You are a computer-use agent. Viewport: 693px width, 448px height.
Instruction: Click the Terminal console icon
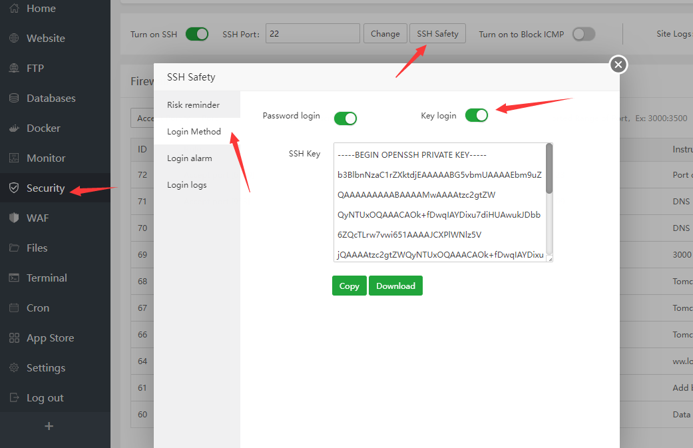[x=14, y=278]
